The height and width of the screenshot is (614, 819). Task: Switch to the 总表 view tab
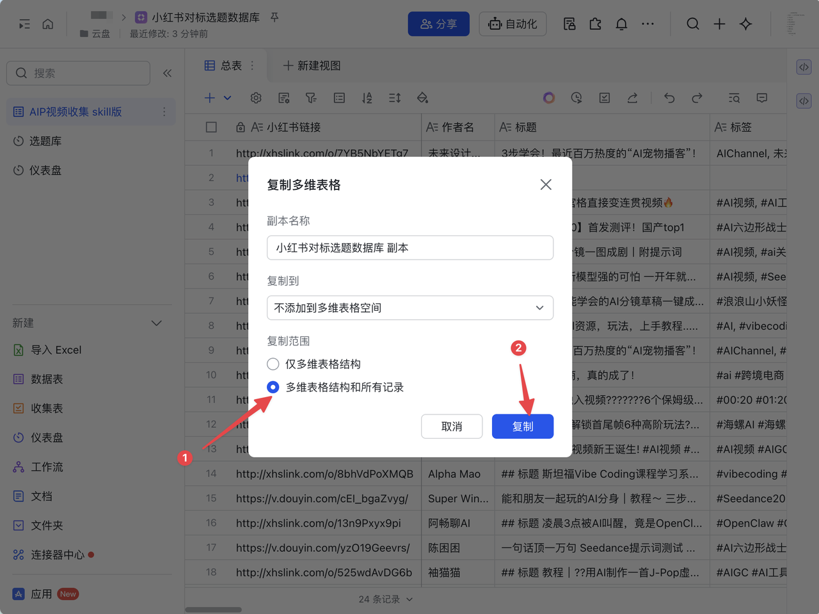click(x=223, y=65)
